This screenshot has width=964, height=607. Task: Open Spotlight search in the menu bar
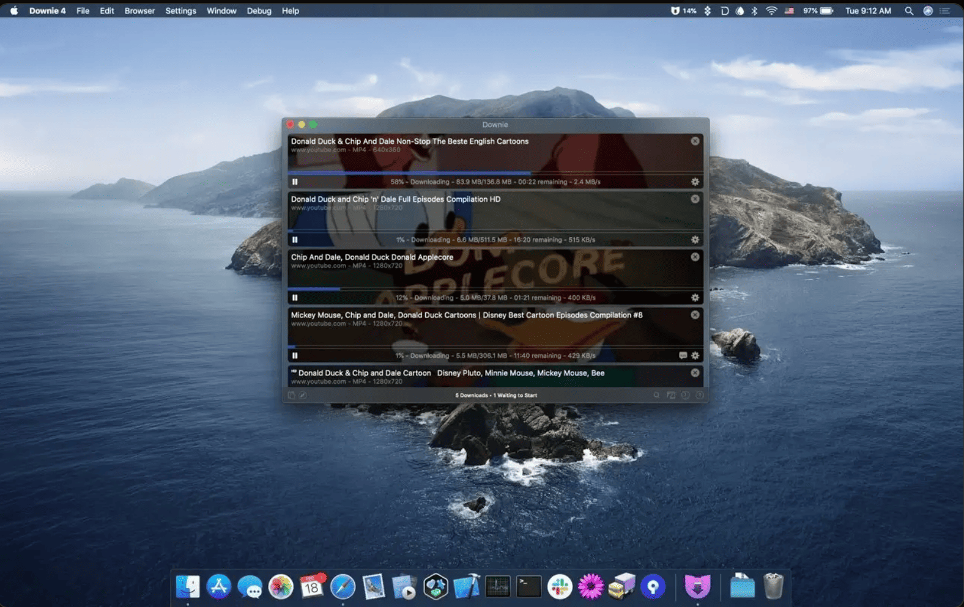909,11
